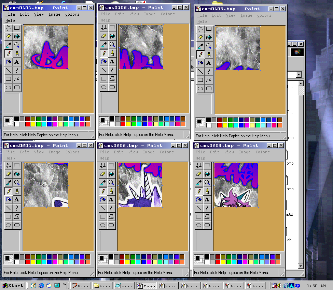Pick Fill With Color tool in cms0202.bmp
Screen dimensions: 333x290
[111, 174]
